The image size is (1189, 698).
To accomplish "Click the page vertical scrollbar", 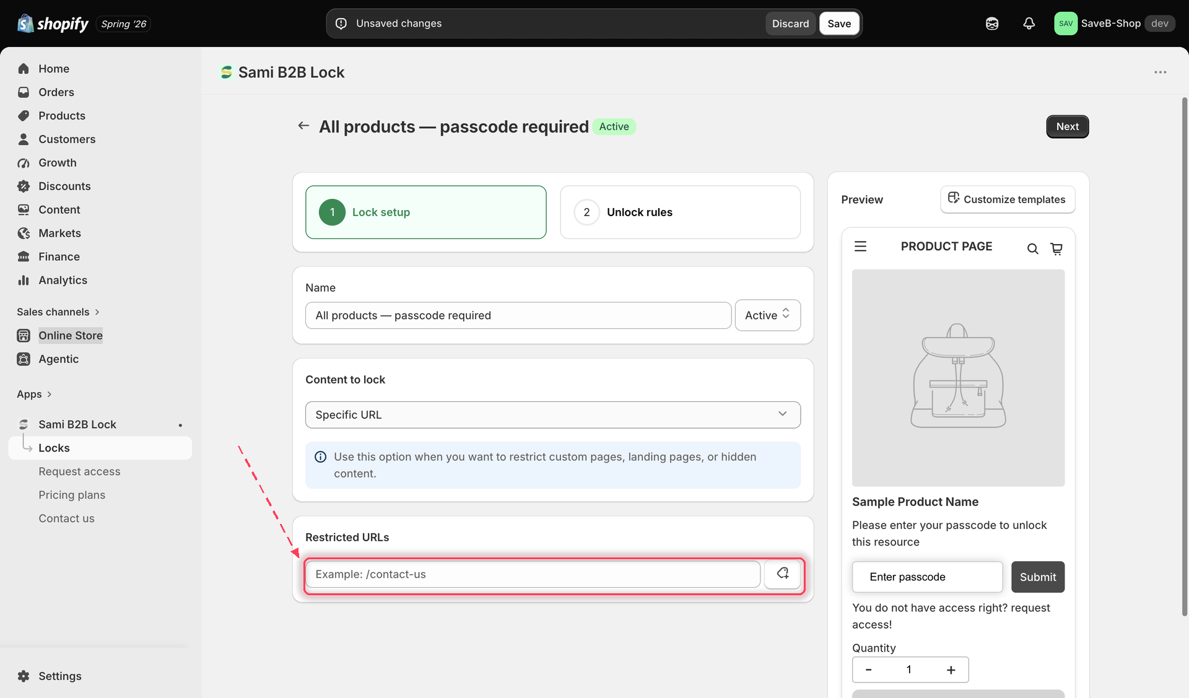I will tap(1184, 356).
